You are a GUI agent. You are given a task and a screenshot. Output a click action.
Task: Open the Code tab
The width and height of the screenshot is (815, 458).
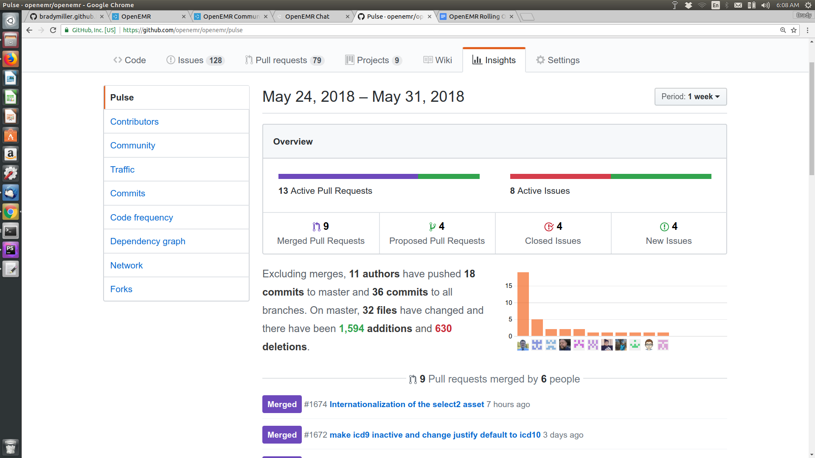click(x=129, y=60)
